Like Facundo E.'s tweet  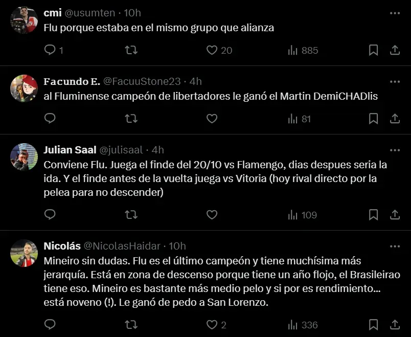click(212, 119)
